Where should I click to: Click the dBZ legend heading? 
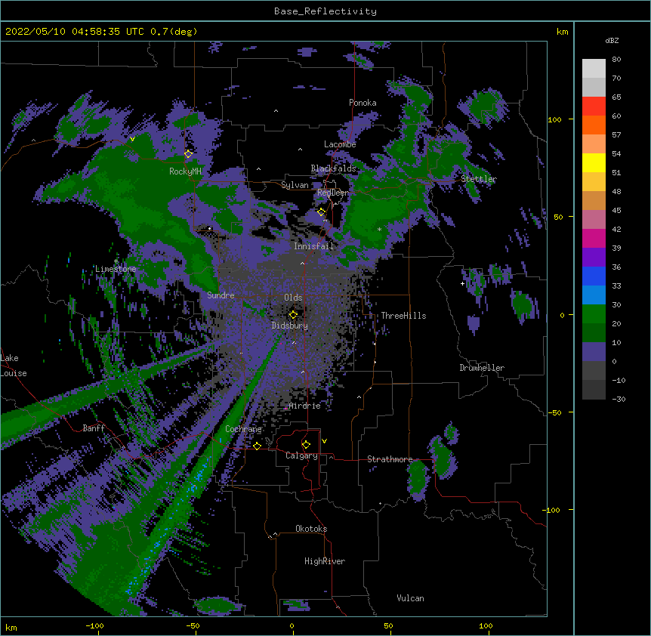(x=612, y=40)
